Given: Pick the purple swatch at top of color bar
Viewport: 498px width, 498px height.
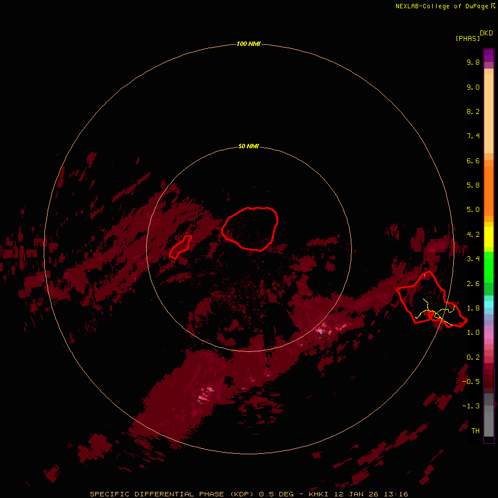Looking at the screenshot, I should 489,55.
